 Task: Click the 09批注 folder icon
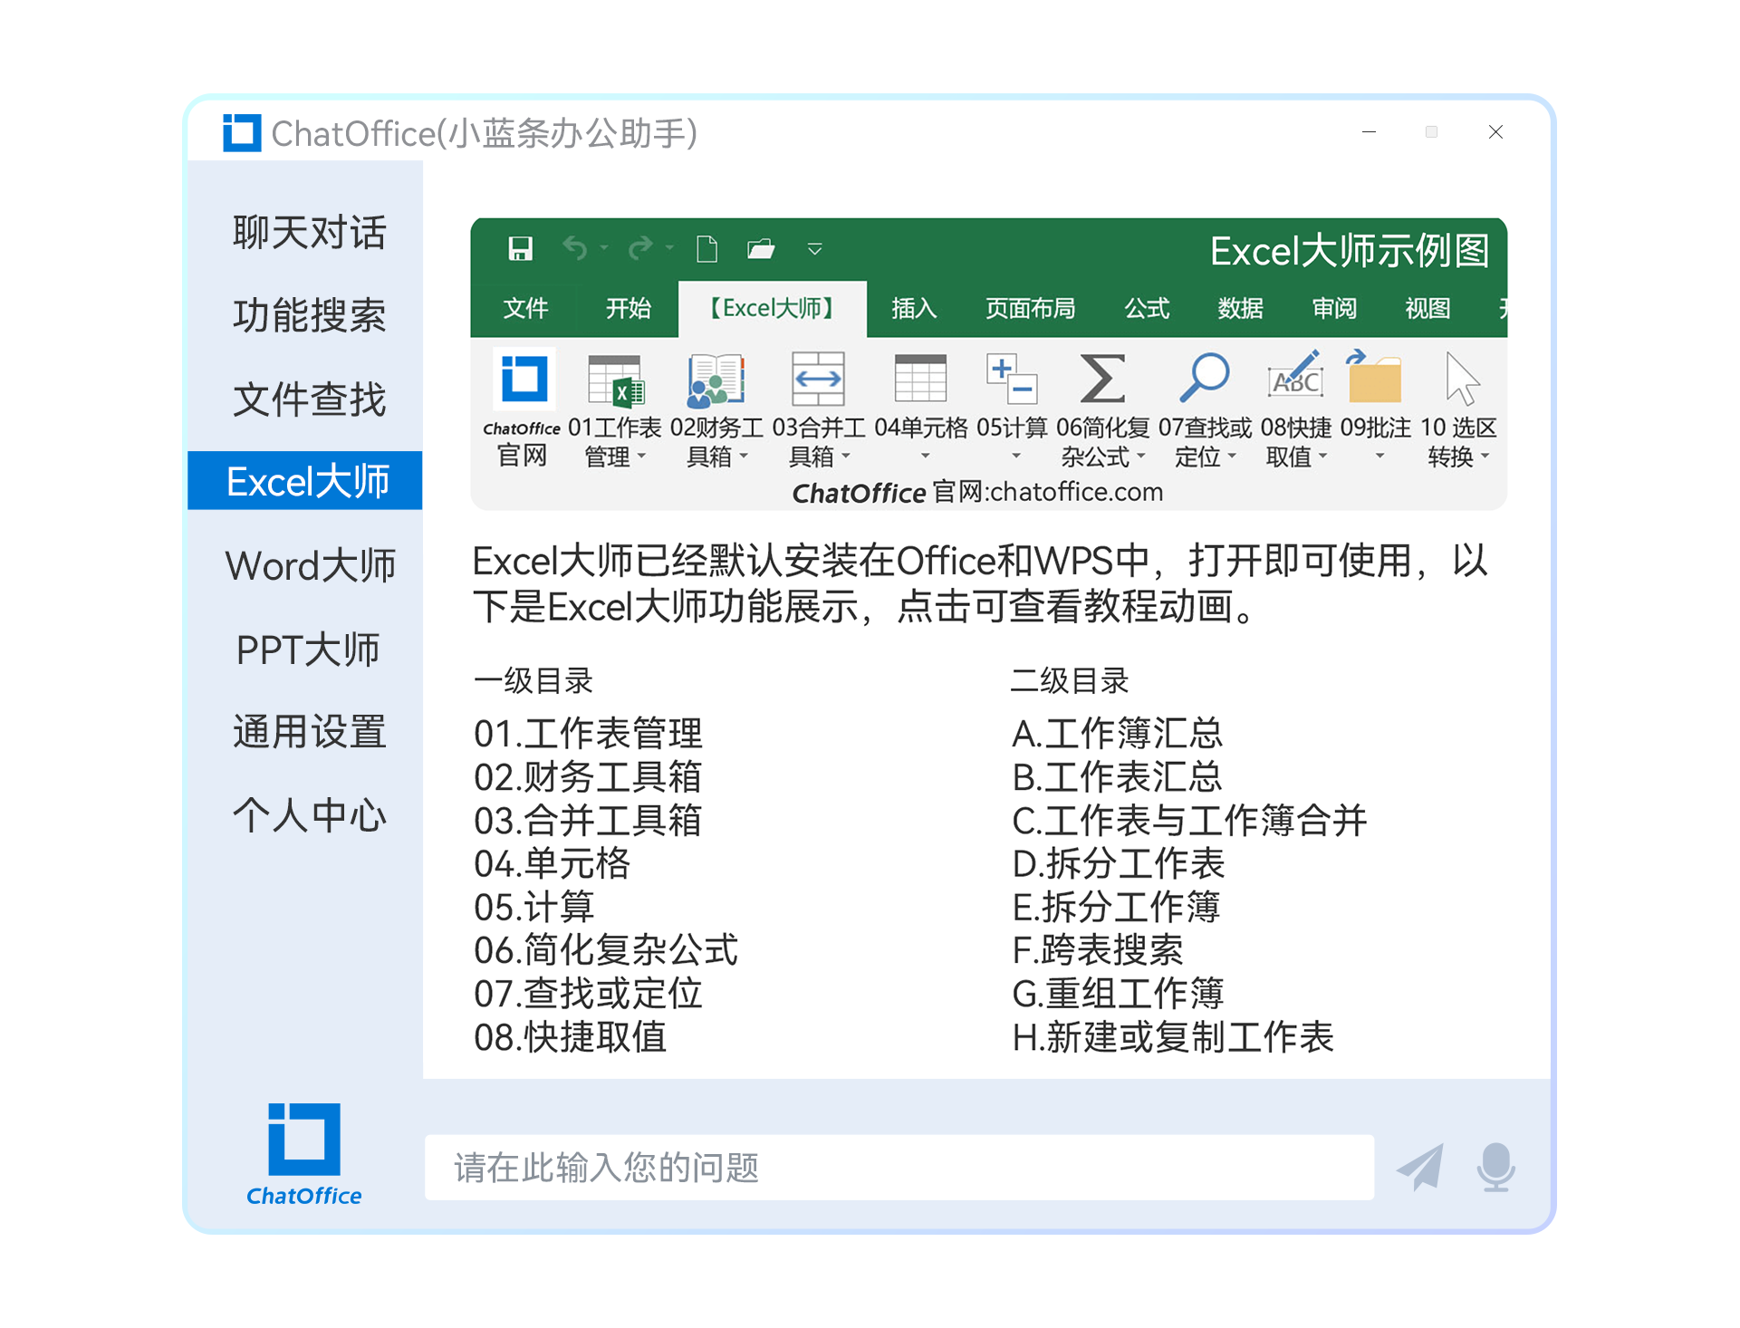tap(1374, 377)
